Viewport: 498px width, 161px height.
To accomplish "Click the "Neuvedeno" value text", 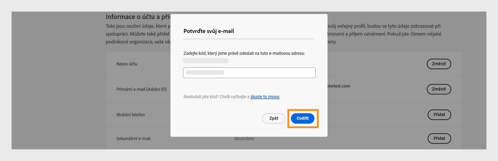I will pos(244,139).
